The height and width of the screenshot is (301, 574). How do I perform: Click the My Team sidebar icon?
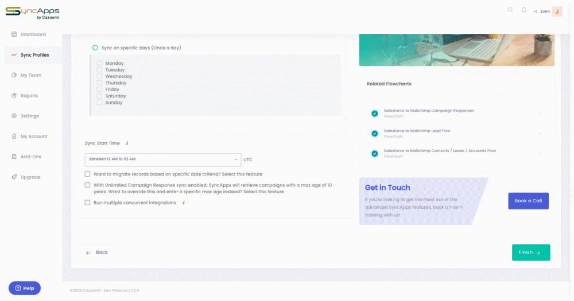tap(14, 75)
